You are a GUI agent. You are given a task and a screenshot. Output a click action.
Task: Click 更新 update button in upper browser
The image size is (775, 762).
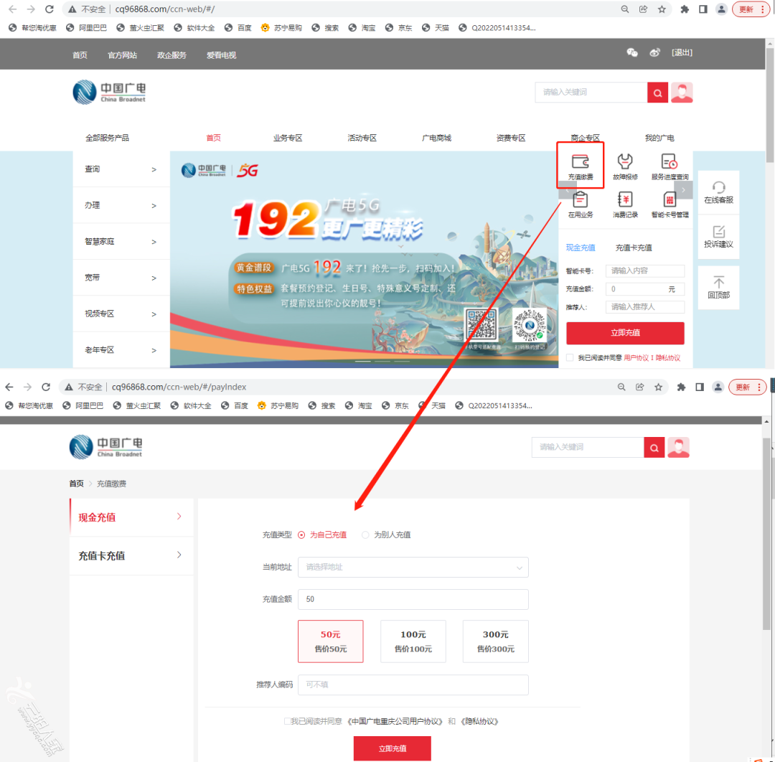click(751, 9)
